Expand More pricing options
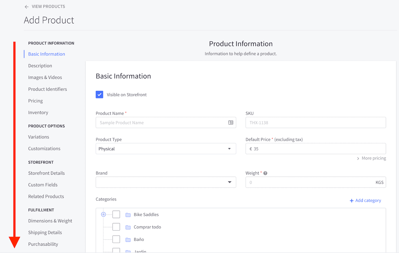This screenshot has height=253, width=399. click(371, 158)
